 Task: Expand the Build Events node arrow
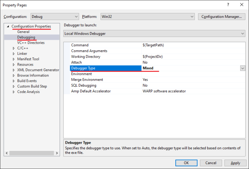coord(14,81)
